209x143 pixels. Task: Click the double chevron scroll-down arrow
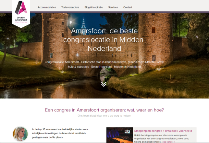pyautogui.click(x=104, y=84)
